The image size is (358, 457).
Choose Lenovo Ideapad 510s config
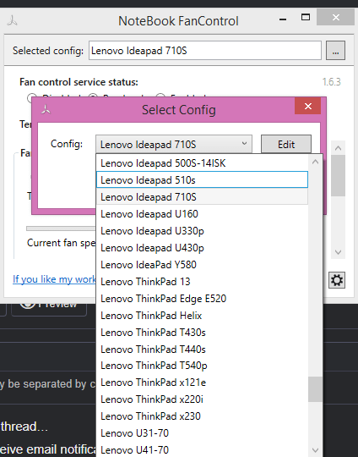pos(202,179)
